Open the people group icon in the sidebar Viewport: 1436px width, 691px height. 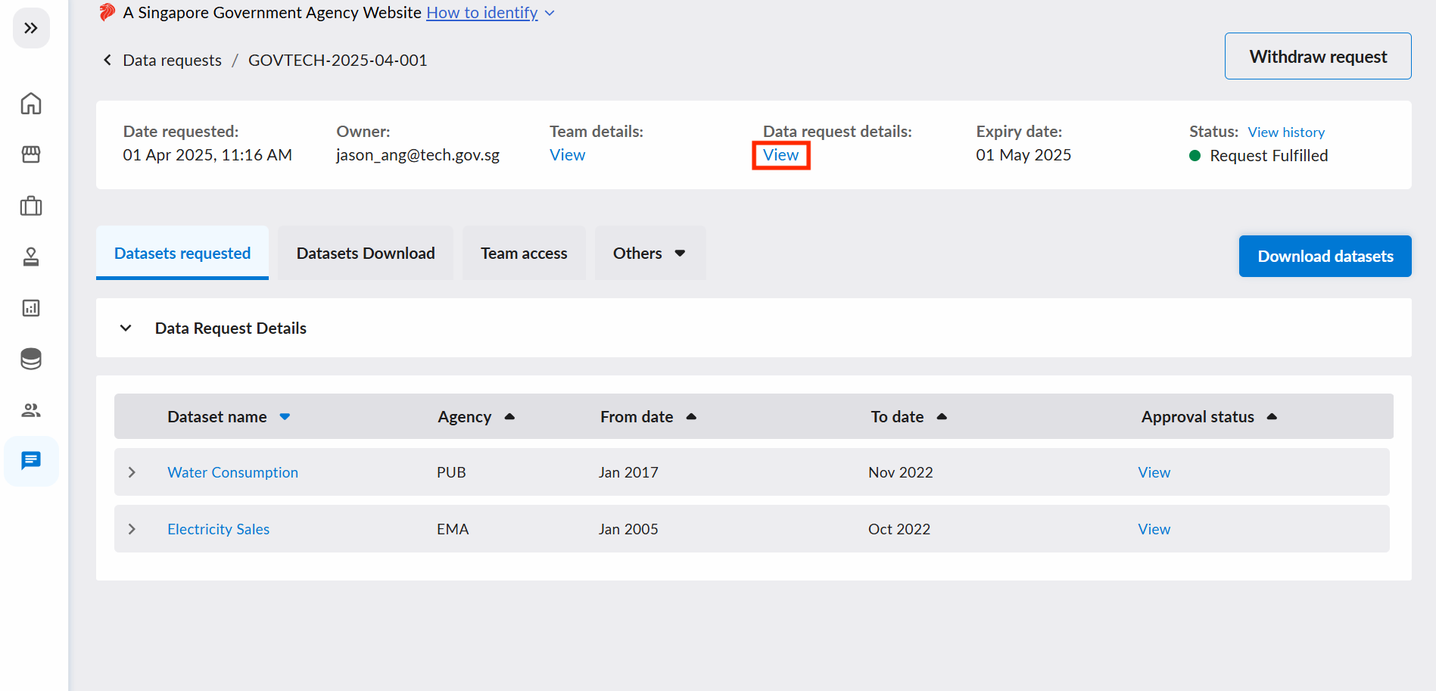click(31, 410)
